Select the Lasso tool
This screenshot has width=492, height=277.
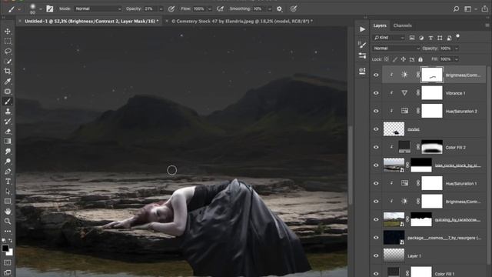(8, 52)
